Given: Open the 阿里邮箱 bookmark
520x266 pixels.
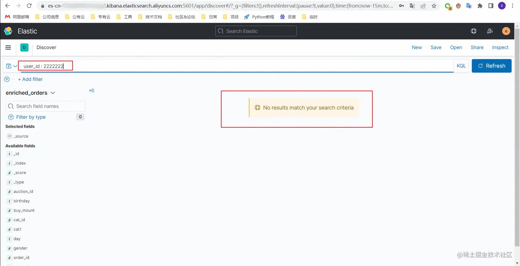Looking at the screenshot, I should pos(17,17).
